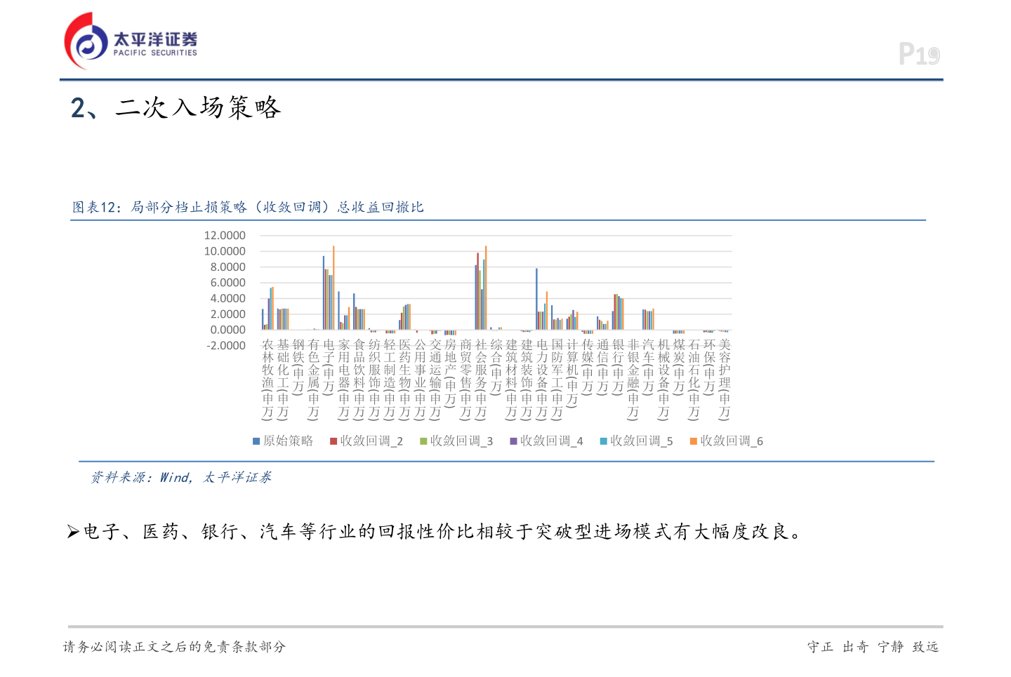Click the tall orange bar for 电子
This screenshot has width=1011, height=677.
[333, 288]
